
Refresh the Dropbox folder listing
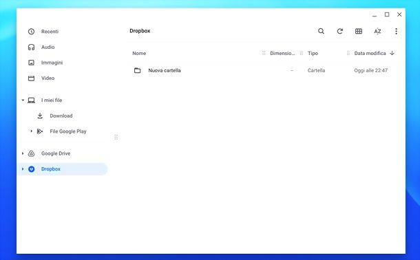339,31
